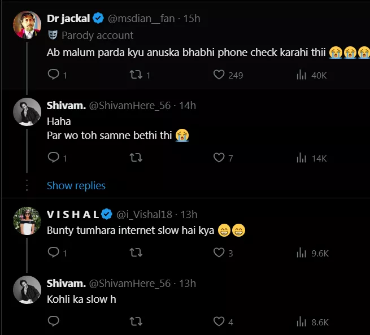Open VISHAL's profile avatar
The width and height of the screenshot is (370, 335).
tap(27, 221)
